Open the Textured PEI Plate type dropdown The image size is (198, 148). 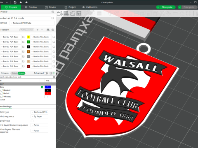pos(32,23)
